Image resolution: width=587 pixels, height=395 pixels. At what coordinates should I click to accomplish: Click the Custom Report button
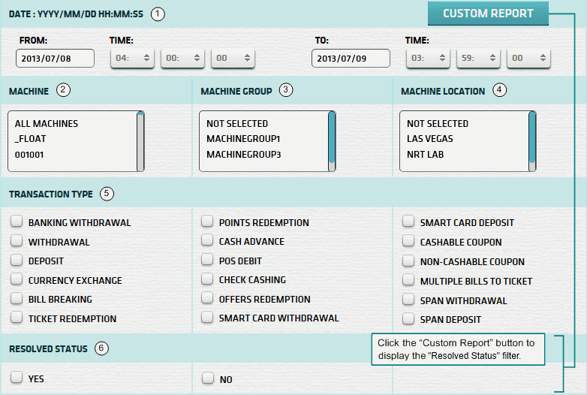click(488, 14)
